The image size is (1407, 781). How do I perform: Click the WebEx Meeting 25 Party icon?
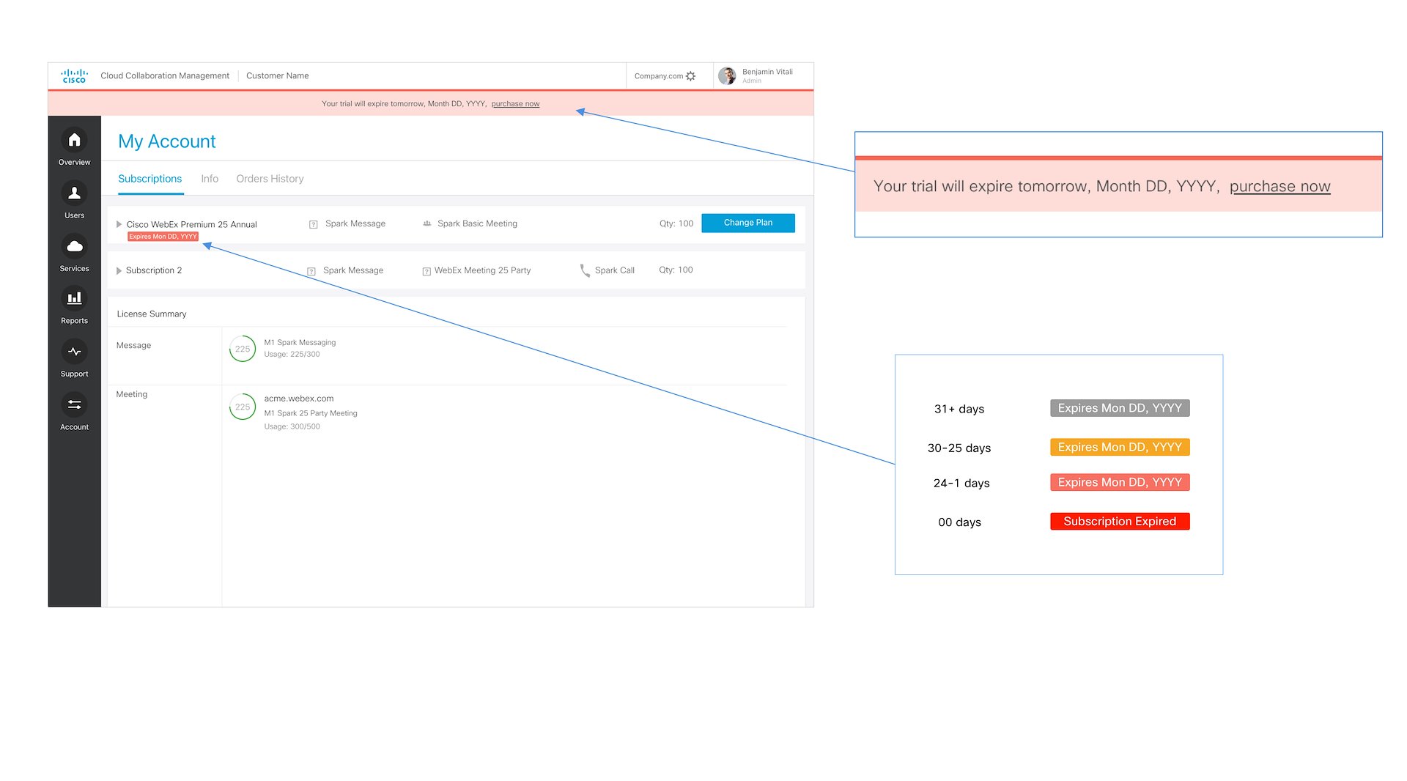pos(426,271)
